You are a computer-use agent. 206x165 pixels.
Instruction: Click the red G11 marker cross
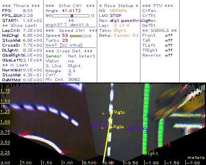pos(61,154)
